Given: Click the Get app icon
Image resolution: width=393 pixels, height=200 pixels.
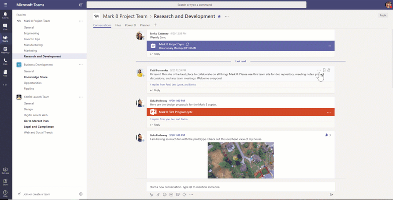Looking at the screenshot, I should [x=5, y=171].
